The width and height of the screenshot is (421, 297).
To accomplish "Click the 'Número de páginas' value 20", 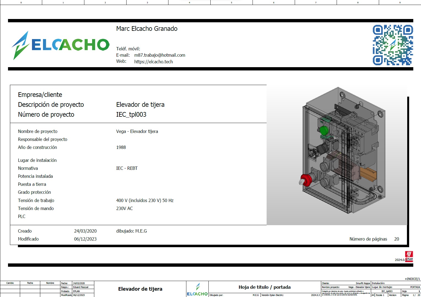I will tap(396, 239).
